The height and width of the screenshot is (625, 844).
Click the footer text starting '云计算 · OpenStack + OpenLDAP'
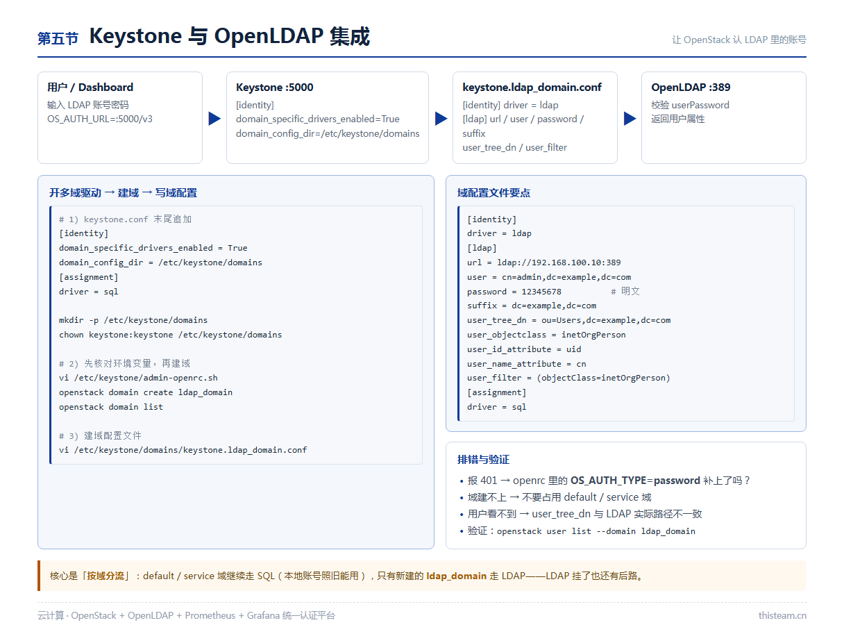186,615
